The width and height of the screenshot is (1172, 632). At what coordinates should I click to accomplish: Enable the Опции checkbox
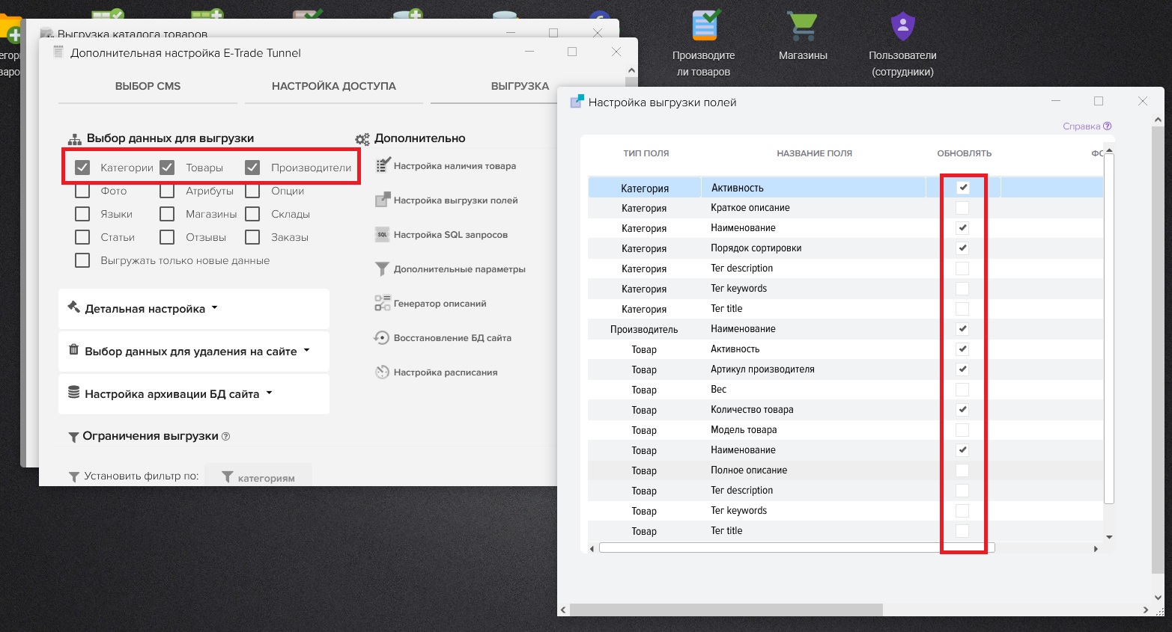click(x=252, y=191)
